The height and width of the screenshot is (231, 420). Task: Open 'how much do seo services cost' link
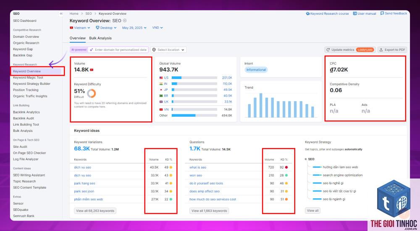coord(213,199)
